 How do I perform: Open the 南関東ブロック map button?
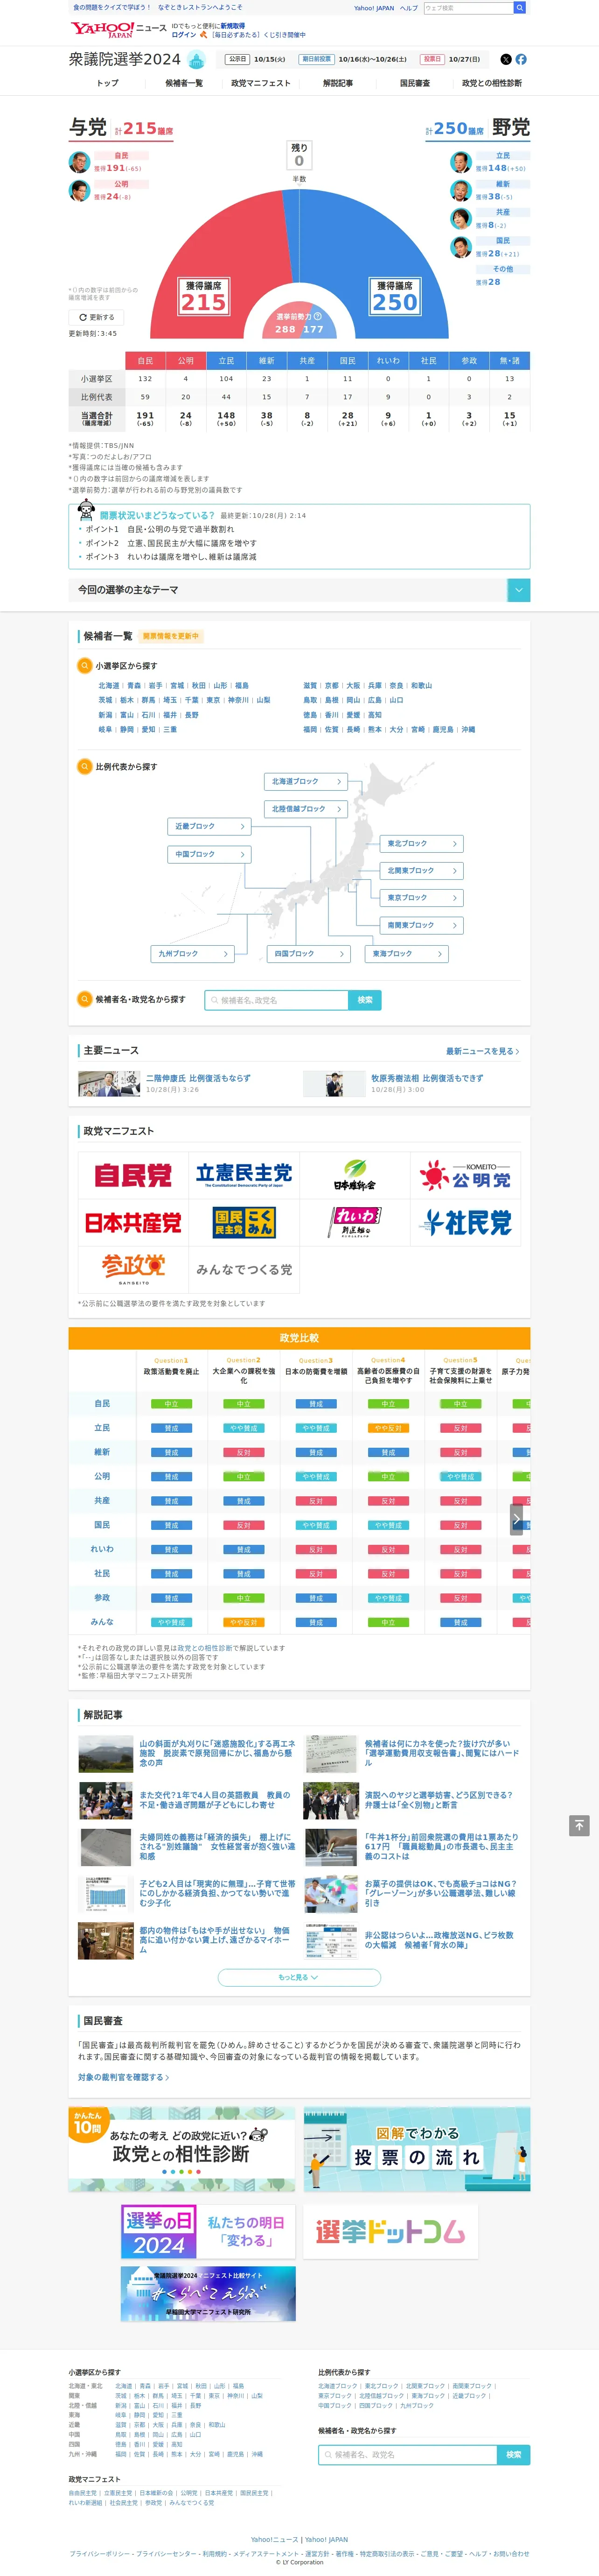[x=421, y=925]
